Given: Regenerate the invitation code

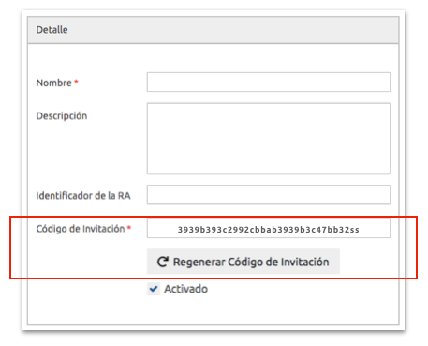Looking at the screenshot, I should pyautogui.click(x=244, y=262).
